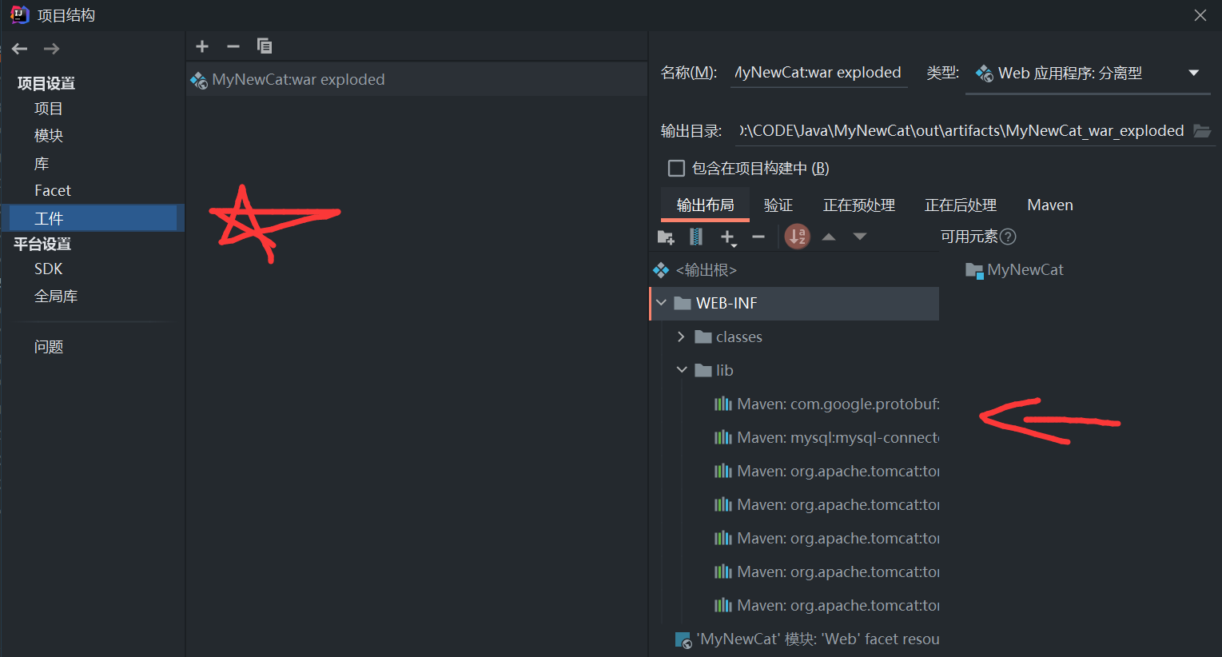1222x657 pixels.
Task: Select Maven: mysql:mysql-connector library entry
Action: [826, 438]
